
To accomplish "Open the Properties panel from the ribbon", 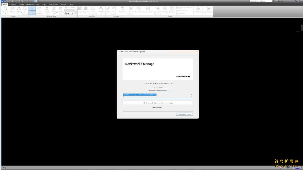I will tap(122, 10).
